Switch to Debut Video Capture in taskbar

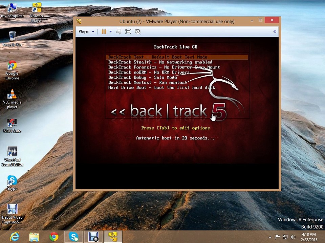[x=93, y=237]
